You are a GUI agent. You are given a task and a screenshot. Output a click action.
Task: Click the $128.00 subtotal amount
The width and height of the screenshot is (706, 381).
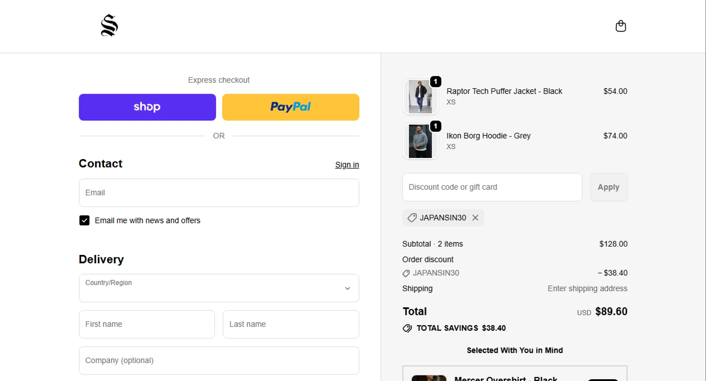coord(613,244)
